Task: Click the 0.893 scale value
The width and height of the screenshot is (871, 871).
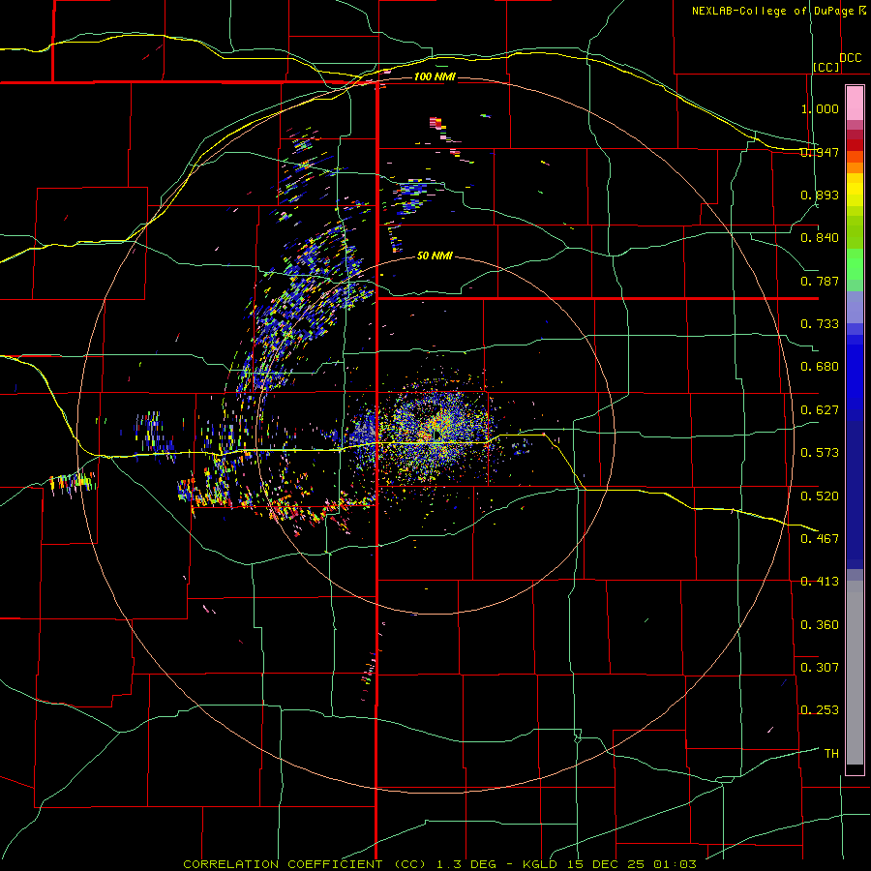Action: click(x=820, y=195)
